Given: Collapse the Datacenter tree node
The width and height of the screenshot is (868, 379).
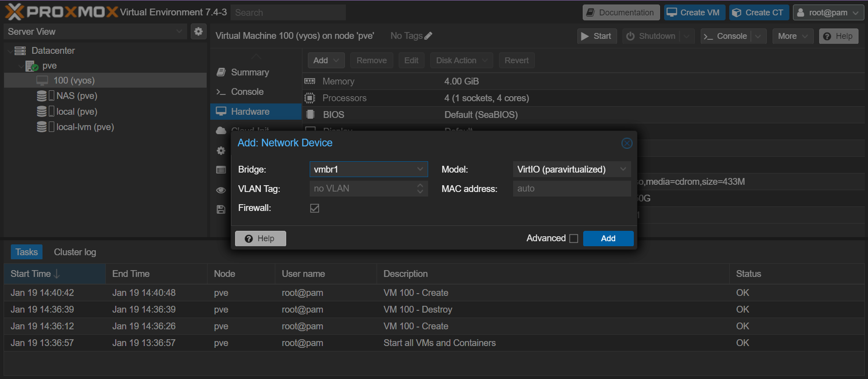Looking at the screenshot, I should coord(10,51).
